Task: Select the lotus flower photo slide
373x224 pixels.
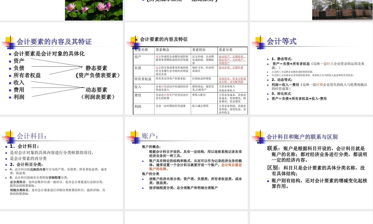Action: click(62, 10)
